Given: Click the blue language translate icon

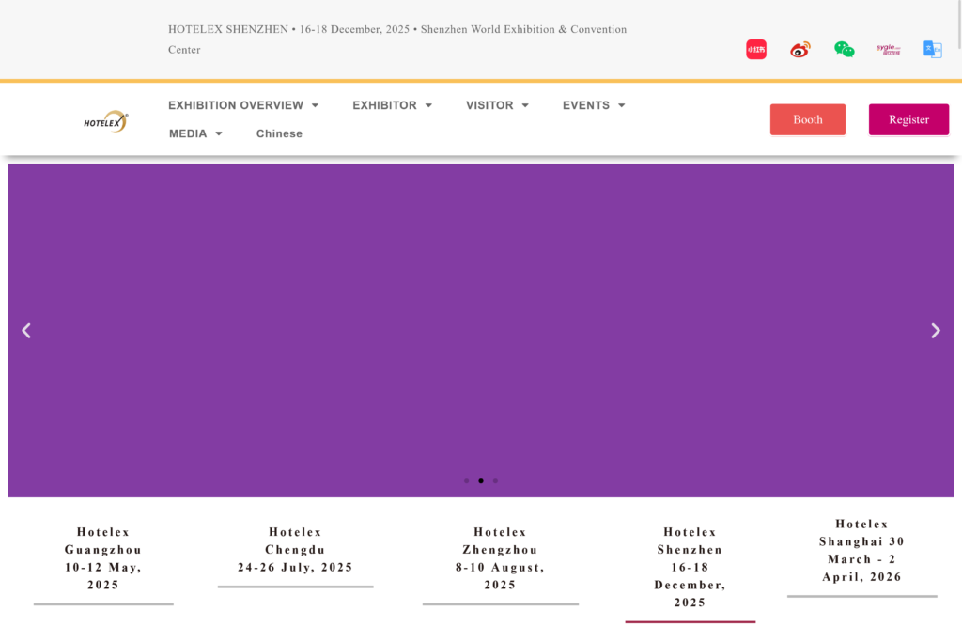Looking at the screenshot, I should click(932, 50).
